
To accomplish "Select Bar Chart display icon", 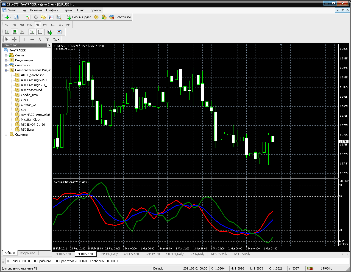I will point(7,32).
